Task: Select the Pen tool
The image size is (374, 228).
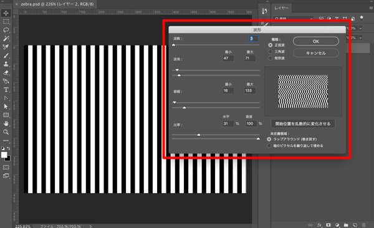Action: (x=6, y=98)
